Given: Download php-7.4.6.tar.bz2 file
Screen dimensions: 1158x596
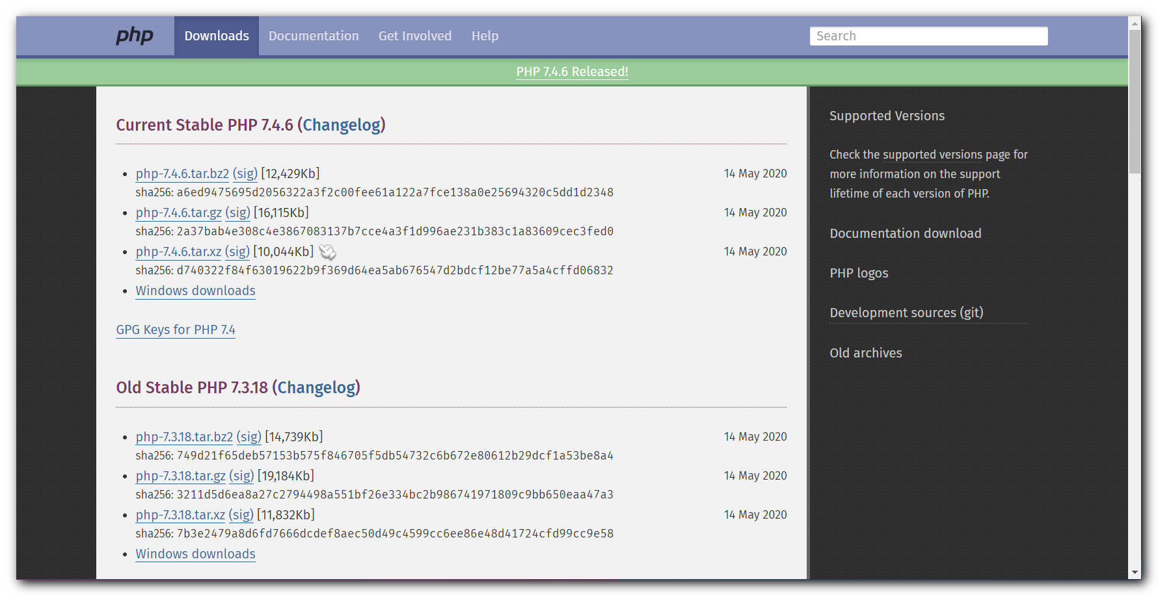Looking at the screenshot, I should (182, 174).
